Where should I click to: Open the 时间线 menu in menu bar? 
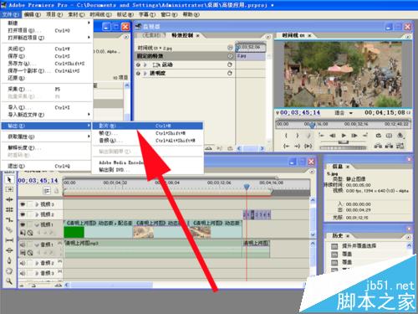[100, 14]
